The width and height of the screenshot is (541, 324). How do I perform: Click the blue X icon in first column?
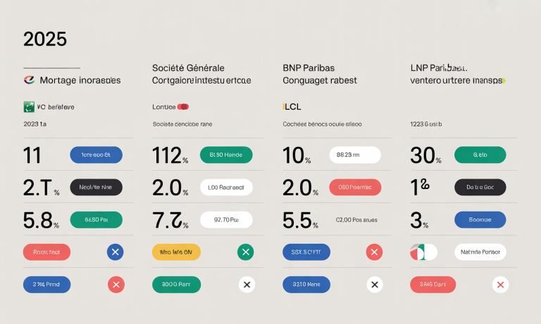coord(116,252)
